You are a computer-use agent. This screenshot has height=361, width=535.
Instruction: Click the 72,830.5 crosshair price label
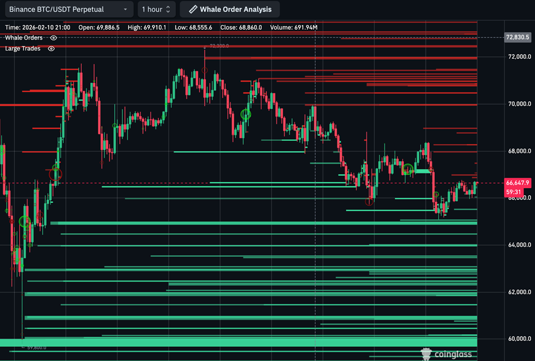(x=517, y=37)
